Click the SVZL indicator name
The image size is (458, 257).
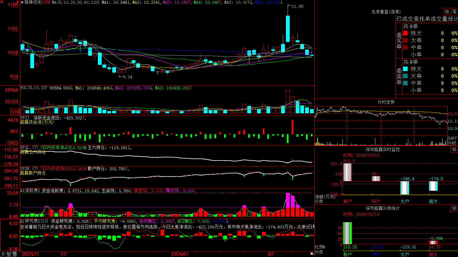click(25, 148)
